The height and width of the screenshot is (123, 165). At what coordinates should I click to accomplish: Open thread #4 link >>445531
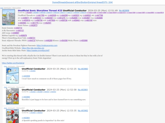[x=75, y=15]
